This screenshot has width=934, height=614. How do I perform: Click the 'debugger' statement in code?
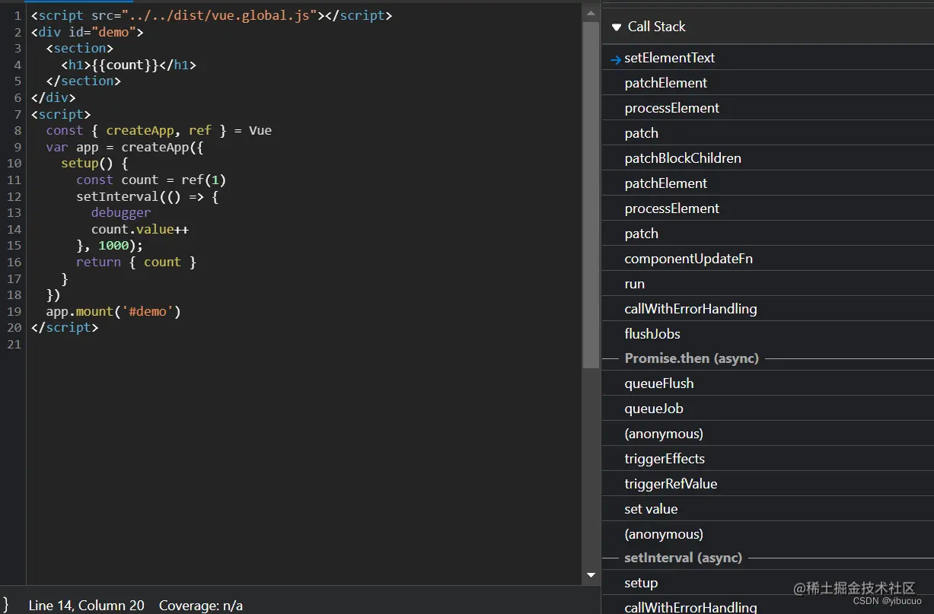pyautogui.click(x=121, y=213)
